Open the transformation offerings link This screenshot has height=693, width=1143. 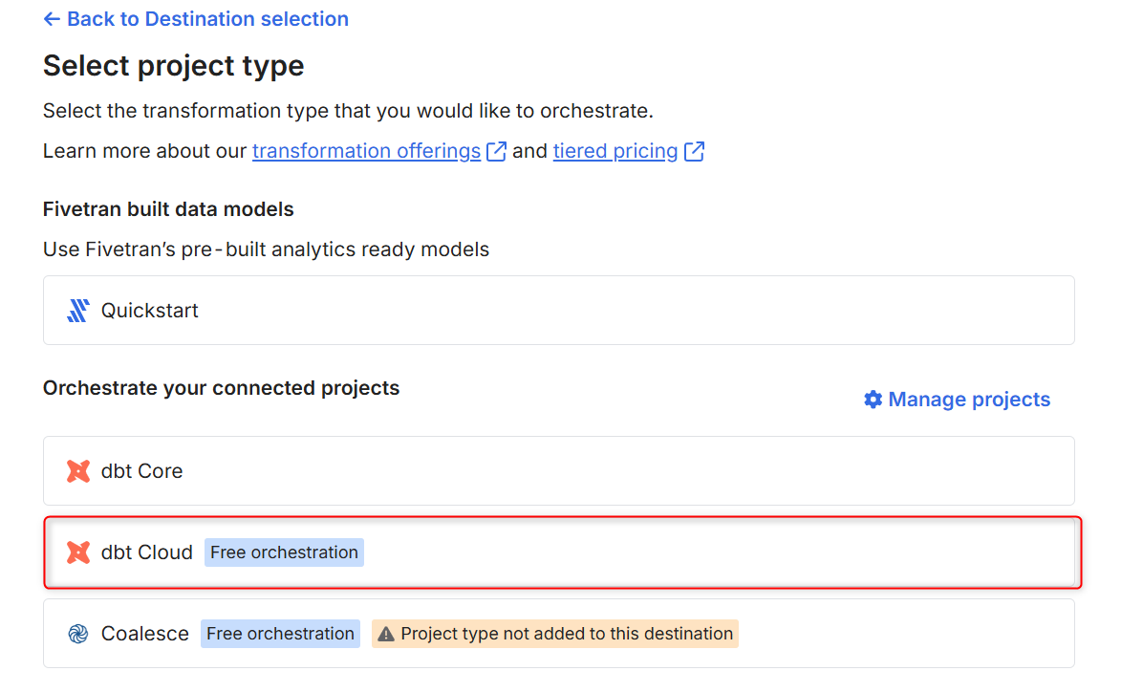tap(366, 151)
